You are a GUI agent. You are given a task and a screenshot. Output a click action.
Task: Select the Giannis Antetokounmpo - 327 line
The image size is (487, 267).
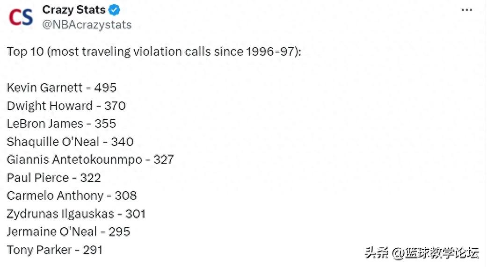coord(90,159)
